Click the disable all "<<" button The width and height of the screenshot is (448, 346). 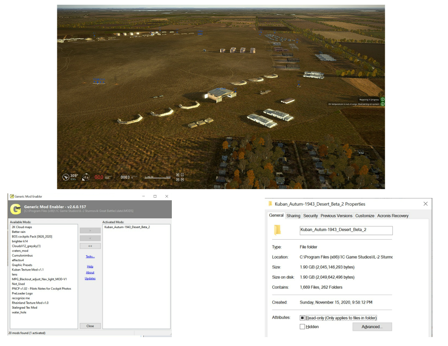point(90,246)
